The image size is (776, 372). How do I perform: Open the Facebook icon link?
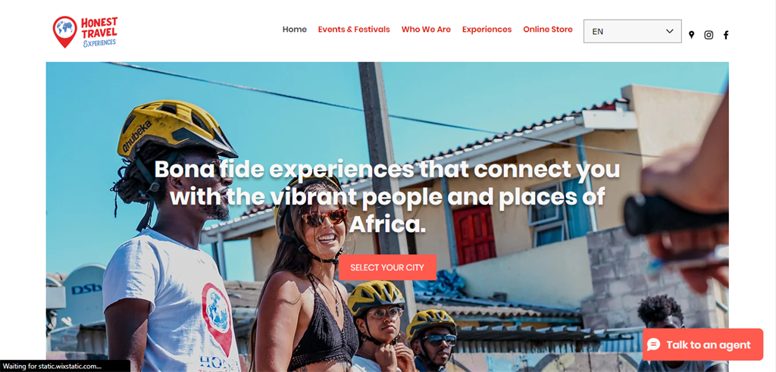point(725,35)
